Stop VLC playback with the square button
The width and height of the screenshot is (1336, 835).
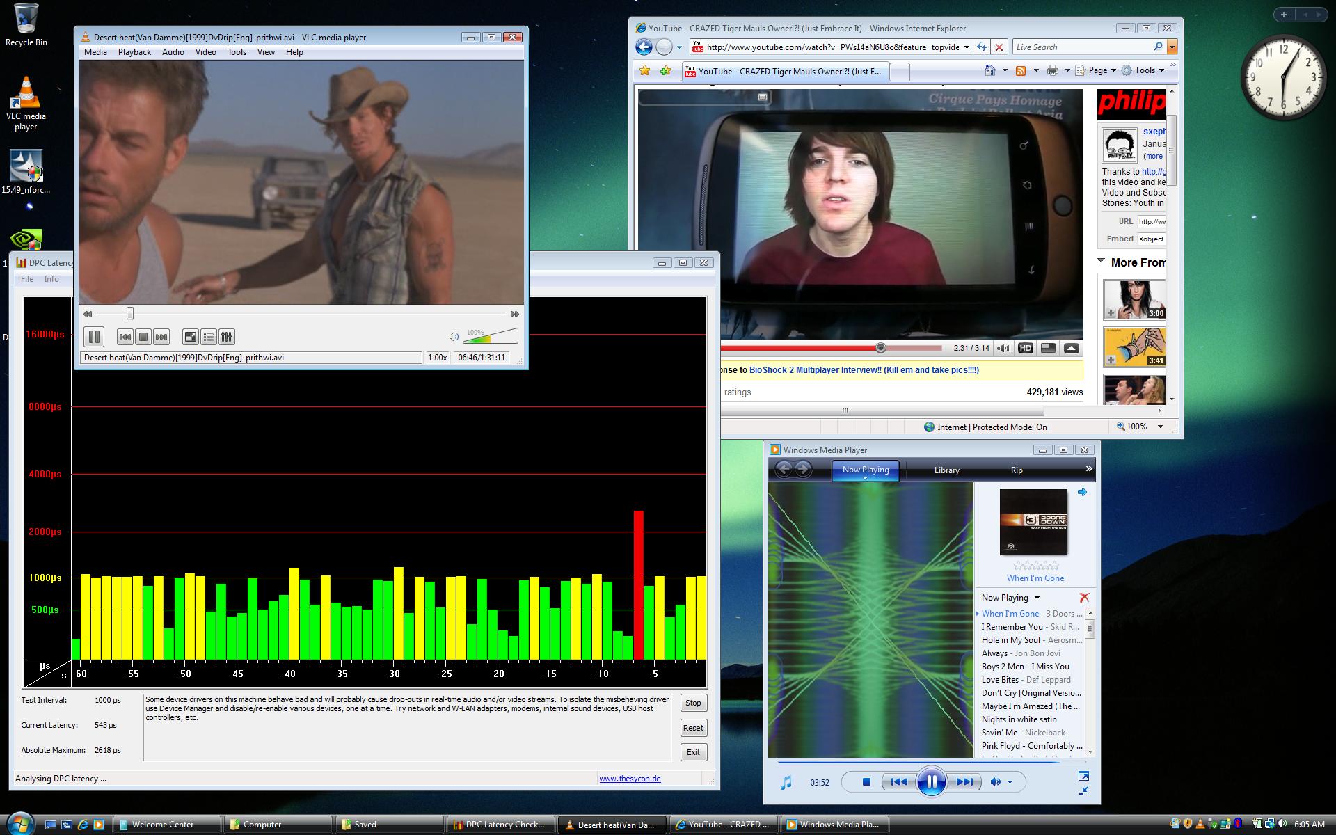(143, 337)
